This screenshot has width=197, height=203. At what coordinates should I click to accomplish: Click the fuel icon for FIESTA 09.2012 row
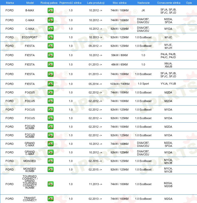click(x=51, y=46)
